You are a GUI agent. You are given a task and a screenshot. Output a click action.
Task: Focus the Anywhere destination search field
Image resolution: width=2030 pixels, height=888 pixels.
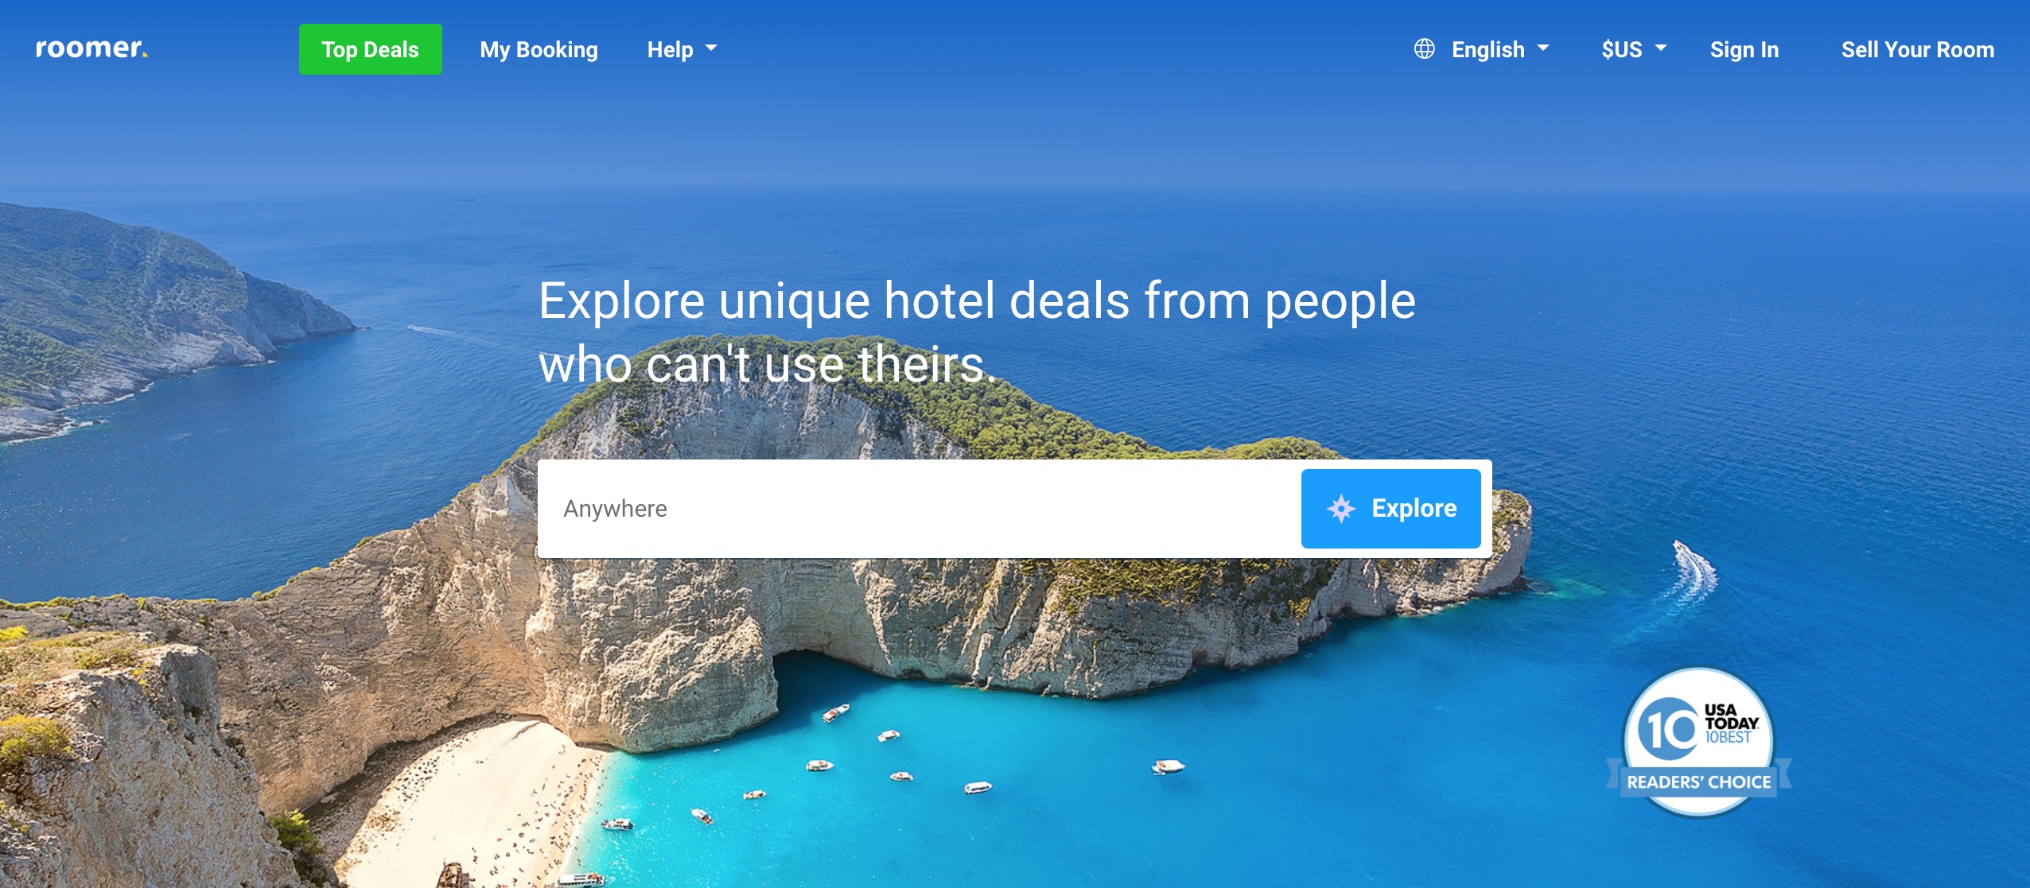coord(919,508)
